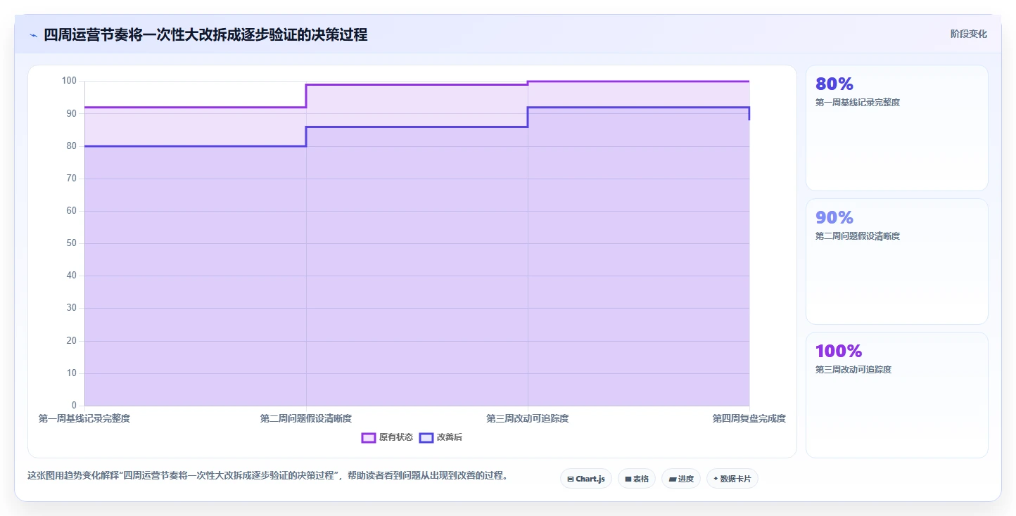Click the 100% value text
This screenshot has width=1016, height=516.
[x=839, y=351]
